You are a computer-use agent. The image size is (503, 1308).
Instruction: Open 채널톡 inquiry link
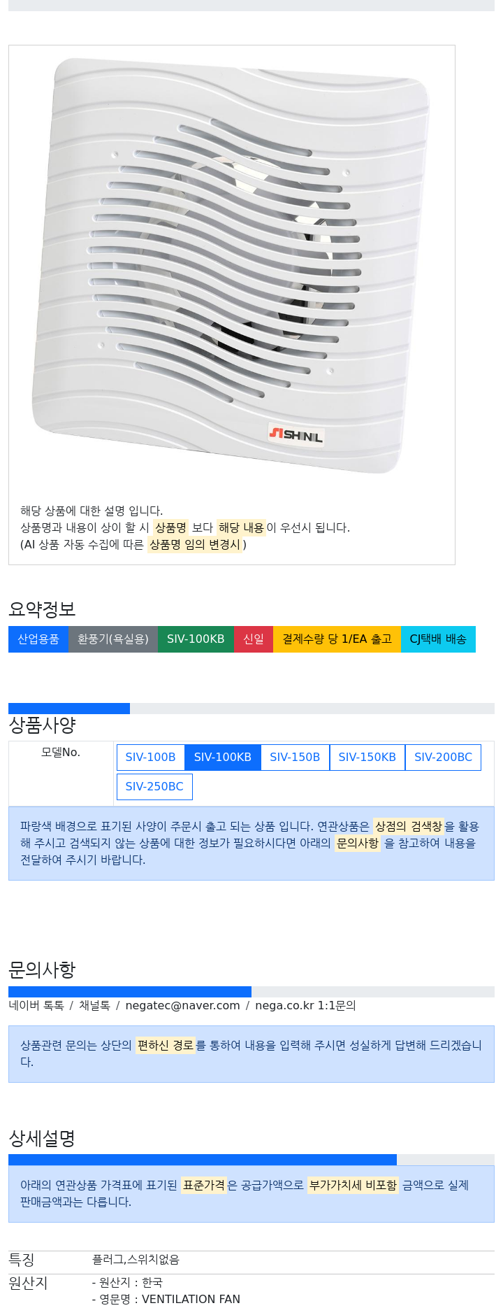[94, 1006]
